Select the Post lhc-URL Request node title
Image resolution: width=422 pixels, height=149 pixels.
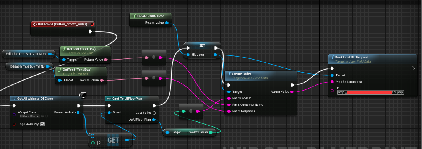(352, 57)
